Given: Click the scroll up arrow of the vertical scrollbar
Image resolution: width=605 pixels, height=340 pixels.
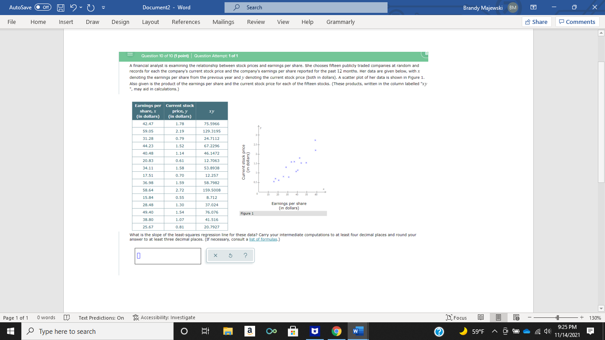Looking at the screenshot, I should click(601, 33).
